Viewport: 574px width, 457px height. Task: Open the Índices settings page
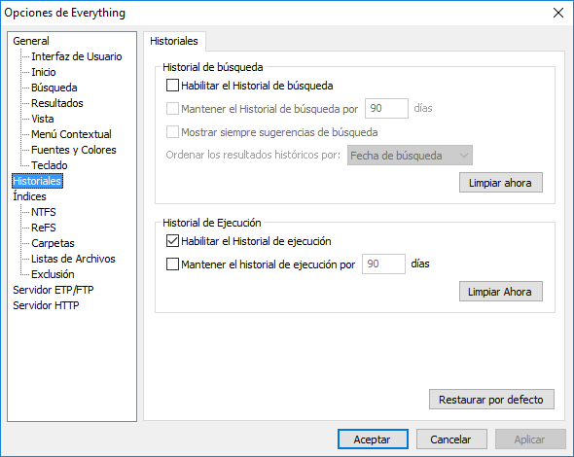tap(29, 196)
